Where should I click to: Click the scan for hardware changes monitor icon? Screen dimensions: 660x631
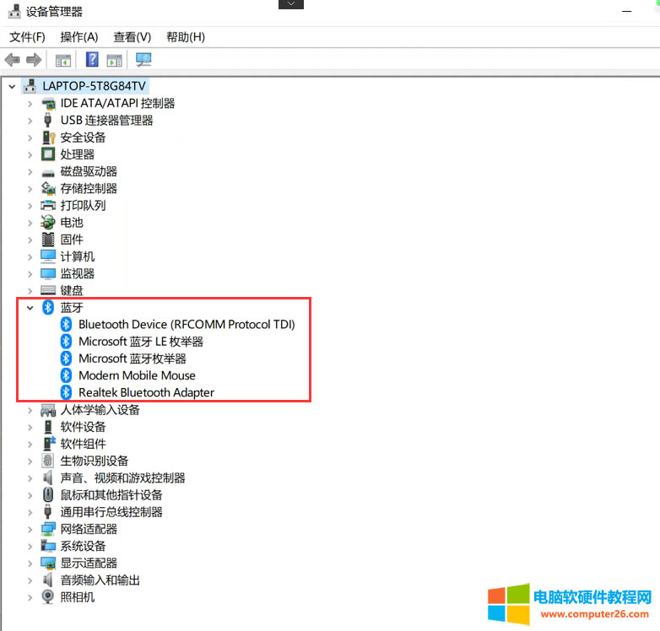[x=143, y=59]
